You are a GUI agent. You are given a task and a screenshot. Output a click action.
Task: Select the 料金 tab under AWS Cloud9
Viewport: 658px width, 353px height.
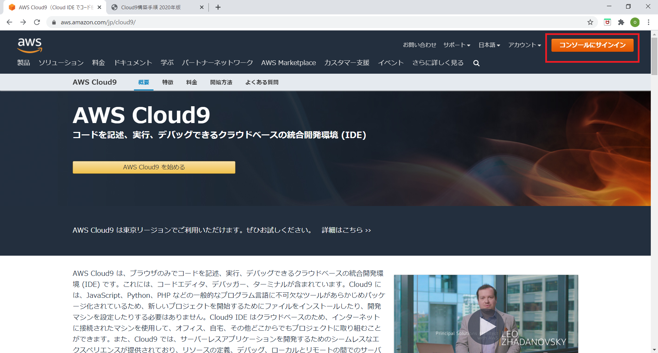192,82
